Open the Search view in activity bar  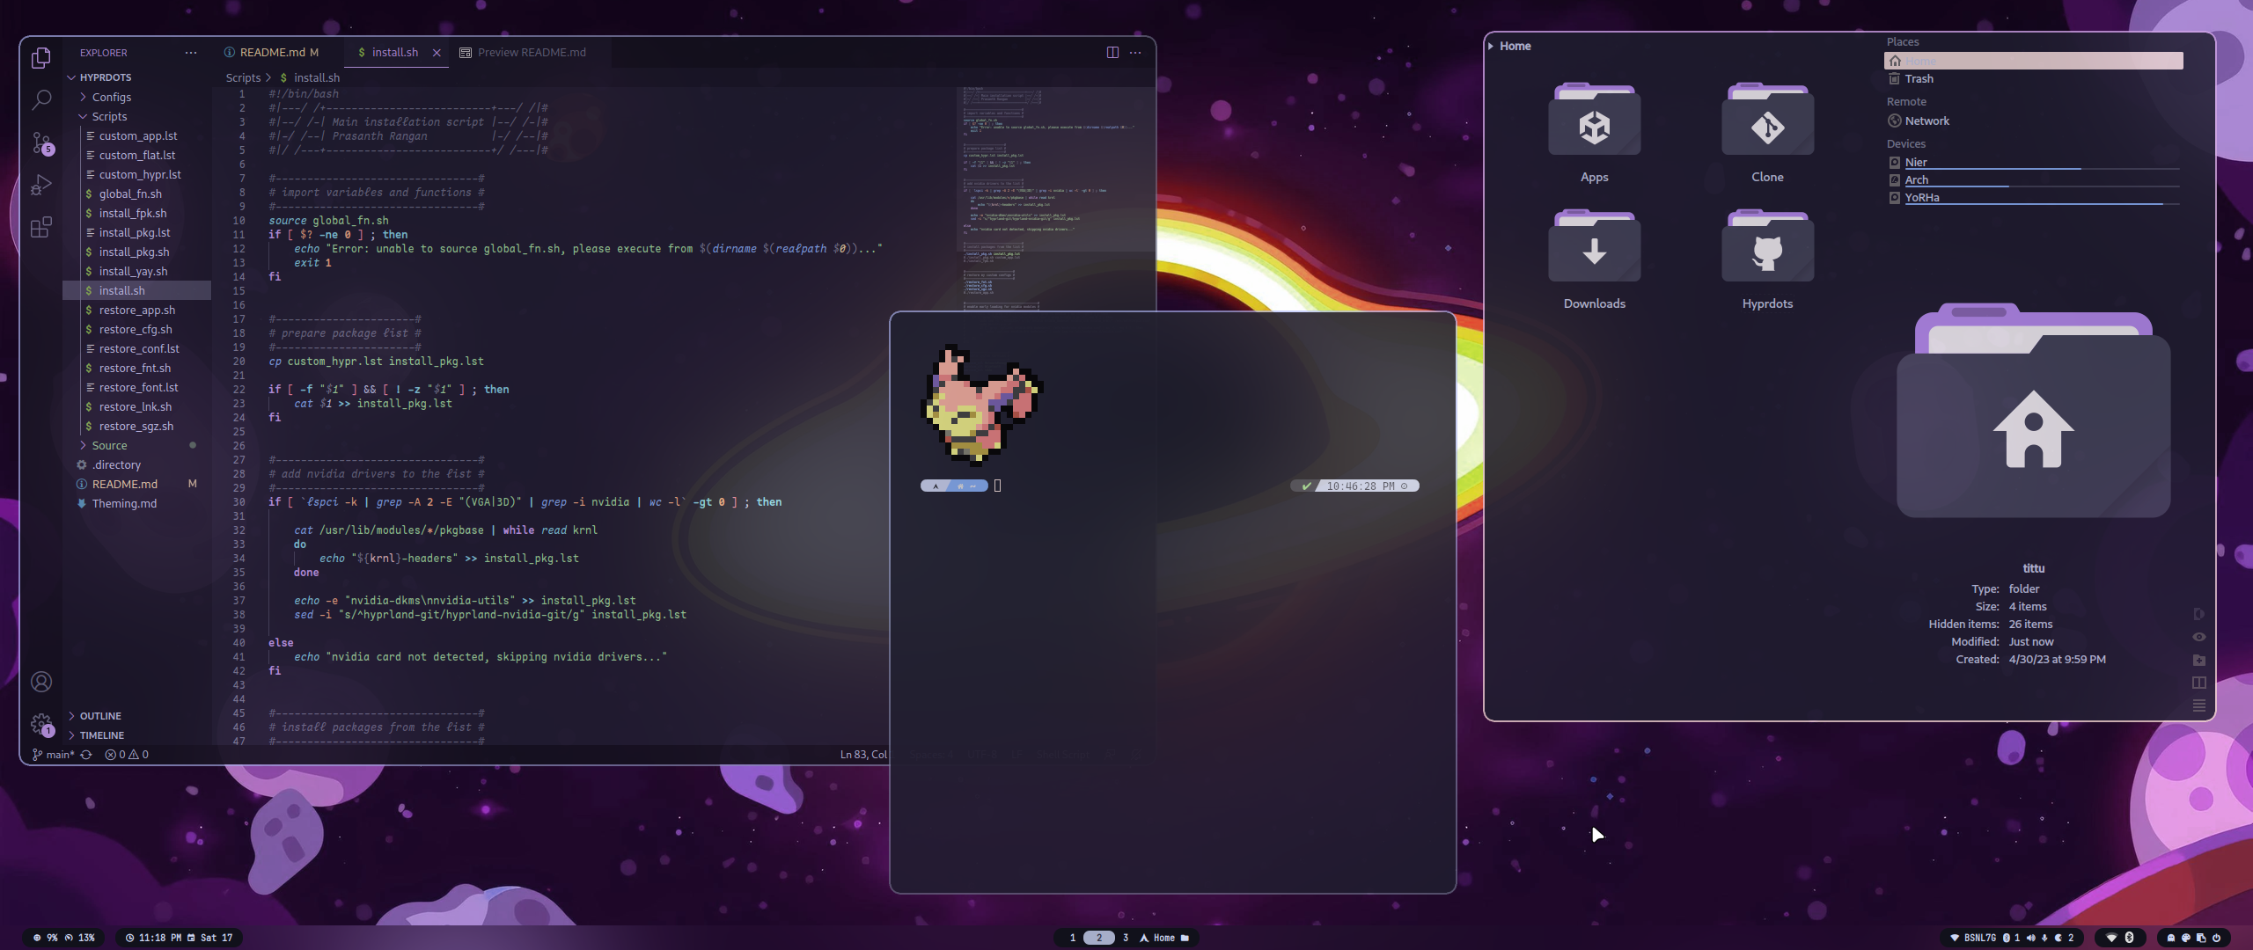pos(40,99)
